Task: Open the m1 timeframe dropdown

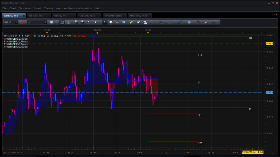Action: [x=45, y=22]
